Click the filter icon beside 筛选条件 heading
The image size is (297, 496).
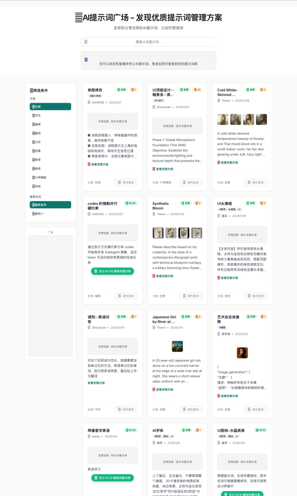tap(31, 91)
